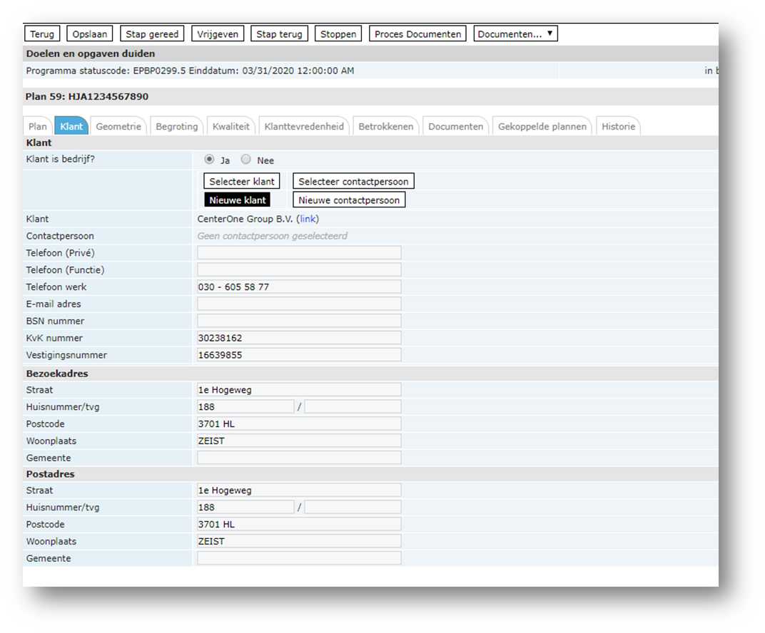The height and width of the screenshot is (633, 765).
Task: Click the Nieuwe contactpersoon button
Action: [x=349, y=200]
